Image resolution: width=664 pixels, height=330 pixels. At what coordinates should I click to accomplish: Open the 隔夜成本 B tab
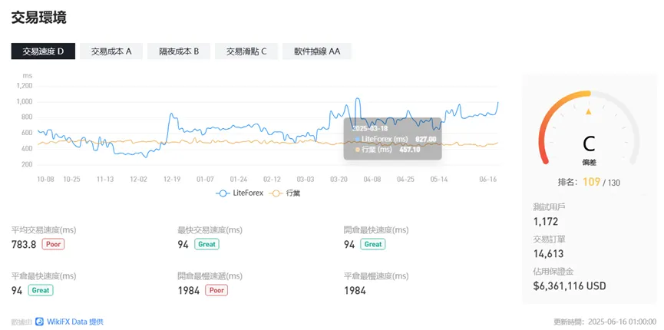click(179, 51)
